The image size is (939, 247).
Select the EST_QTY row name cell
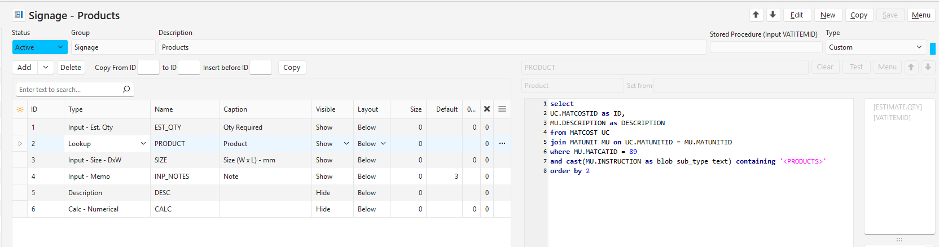click(x=185, y=127)
